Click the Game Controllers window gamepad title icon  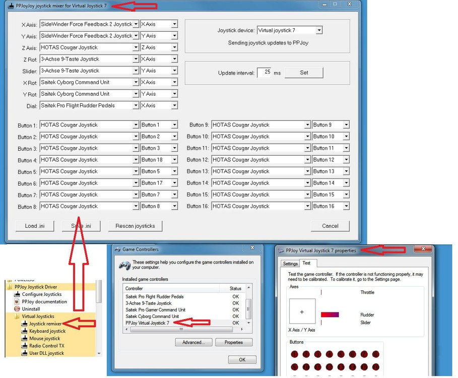tap(118, 249)
